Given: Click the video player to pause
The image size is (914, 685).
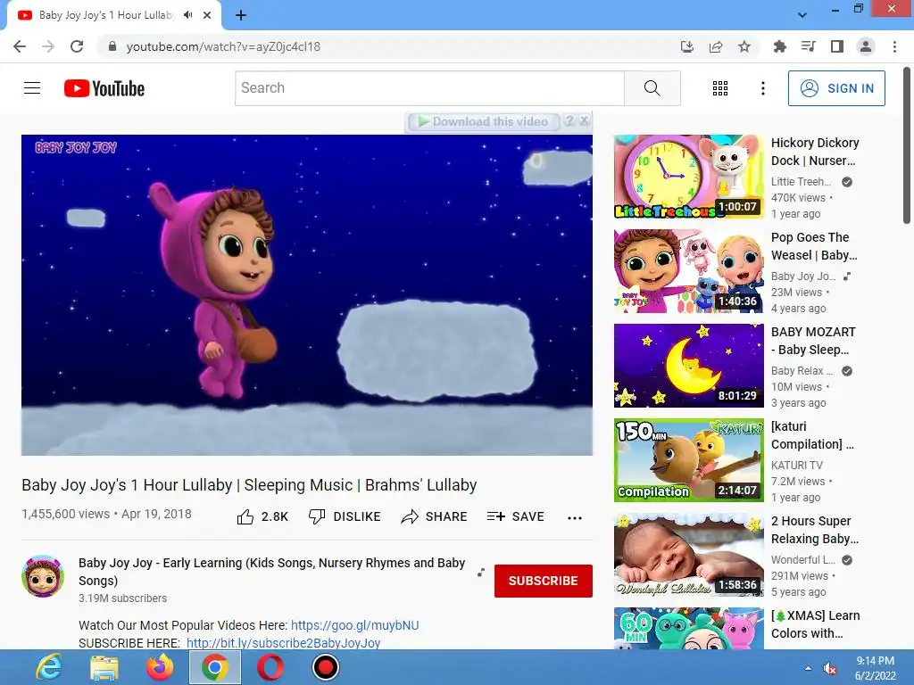Looking at the screenshot, I should pos(307,295).
